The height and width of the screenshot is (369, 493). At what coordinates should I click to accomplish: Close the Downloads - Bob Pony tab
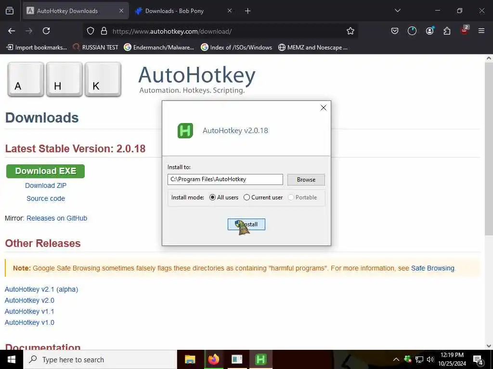point(230,11)
